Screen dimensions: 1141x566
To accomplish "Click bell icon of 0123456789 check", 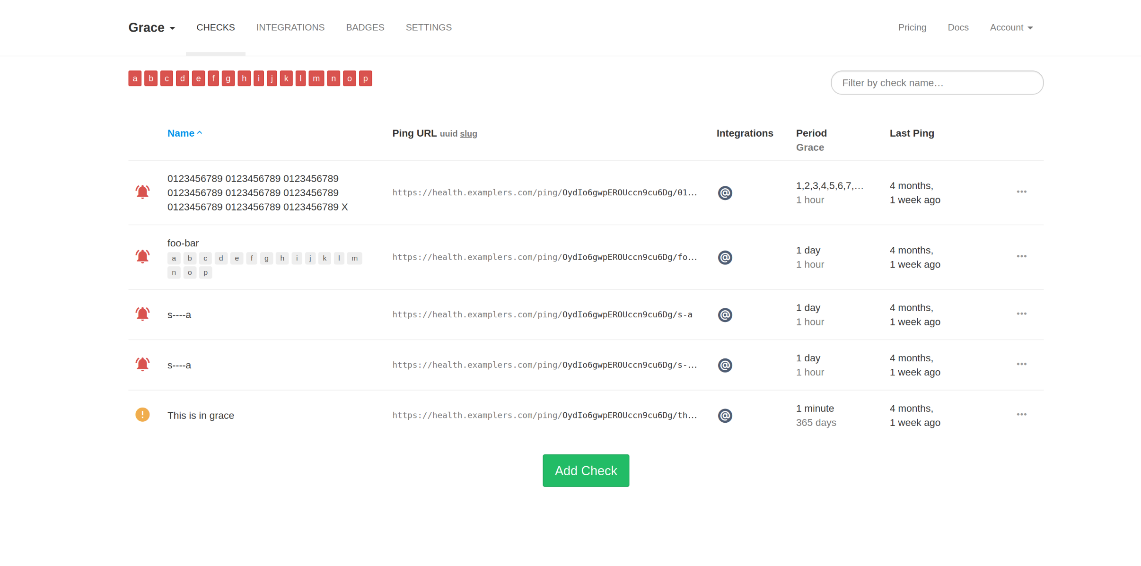I will [x=142, y=192].
